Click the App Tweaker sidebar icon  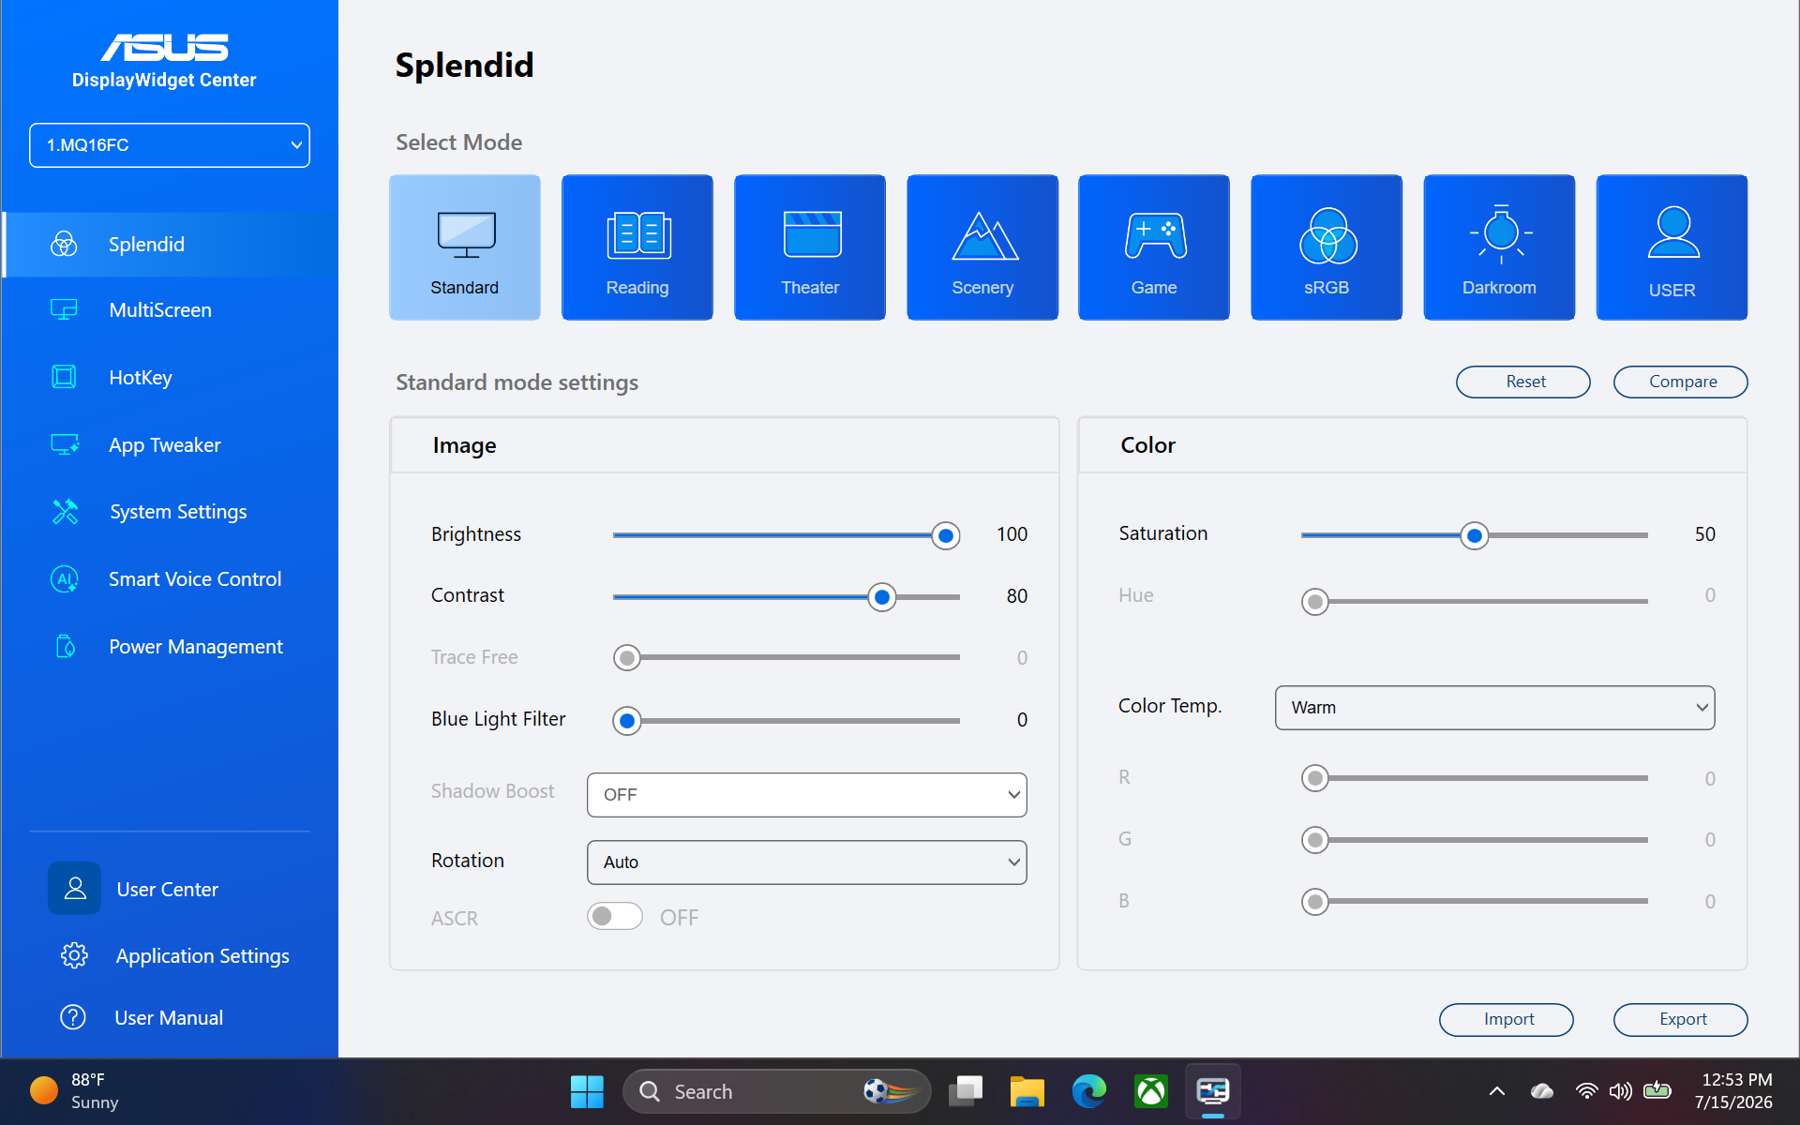[65, 444]
